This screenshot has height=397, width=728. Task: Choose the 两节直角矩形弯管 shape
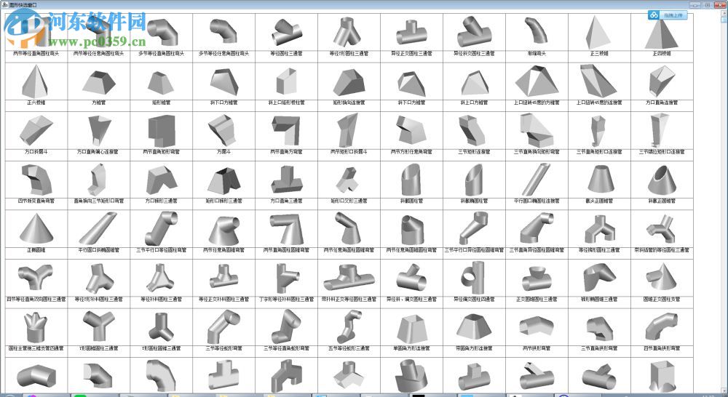coord(161,131)
